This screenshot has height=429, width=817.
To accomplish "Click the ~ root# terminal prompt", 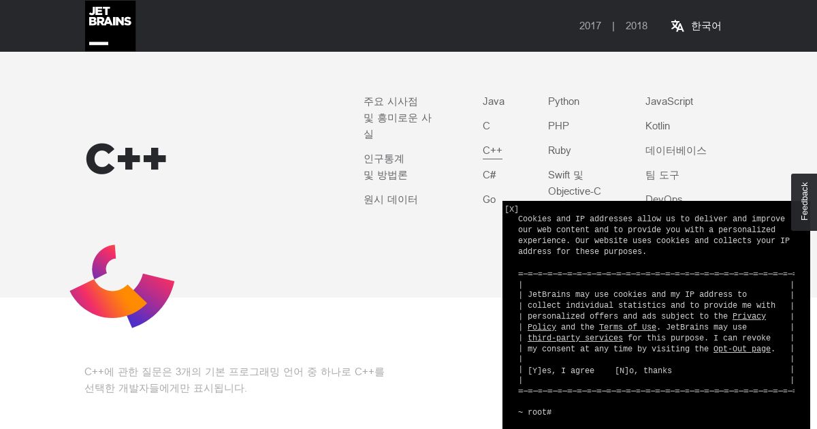I will tap(534, 413).
